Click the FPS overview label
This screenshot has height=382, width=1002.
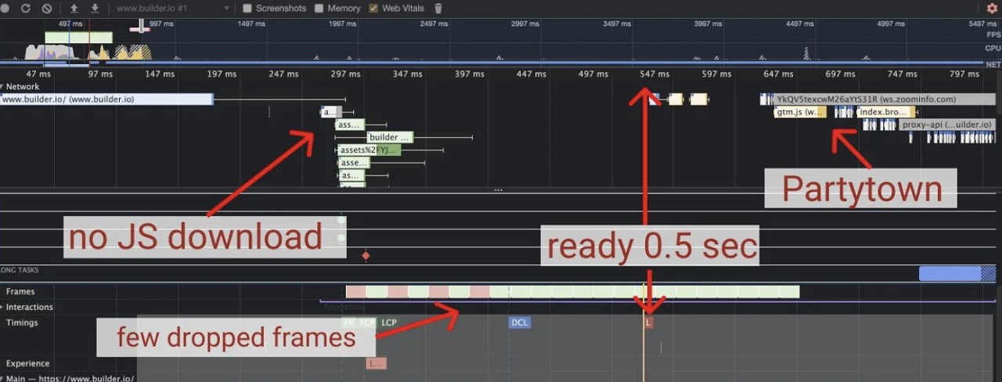994,34
